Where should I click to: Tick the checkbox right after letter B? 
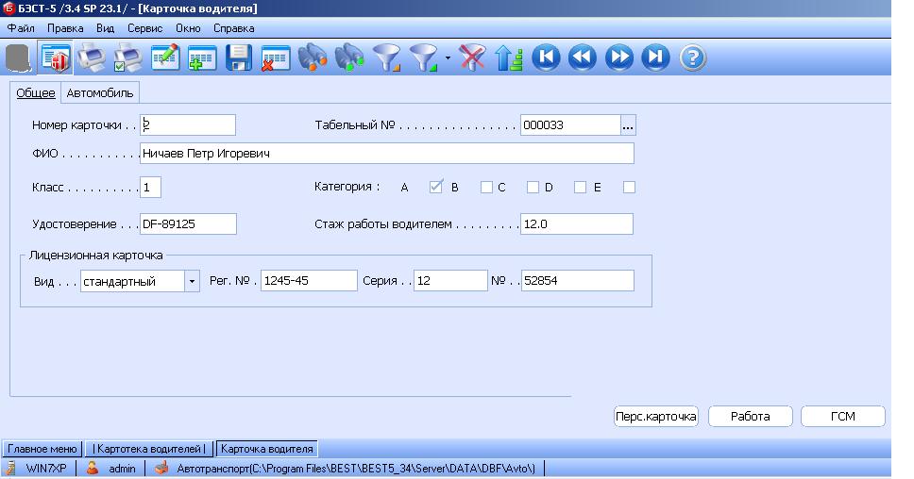(486, 188)
